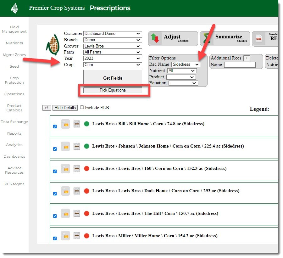Open the Rec Name Sidedress dropdown
Viewport: 283px width, 258px height.
pyautogui.click(x=186, y=64)
